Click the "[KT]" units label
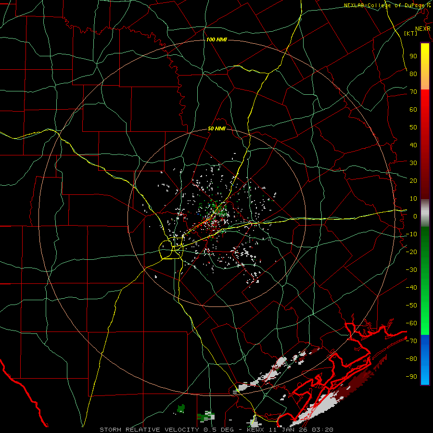Screen dimensions: 433x433 tap(411, 33)
